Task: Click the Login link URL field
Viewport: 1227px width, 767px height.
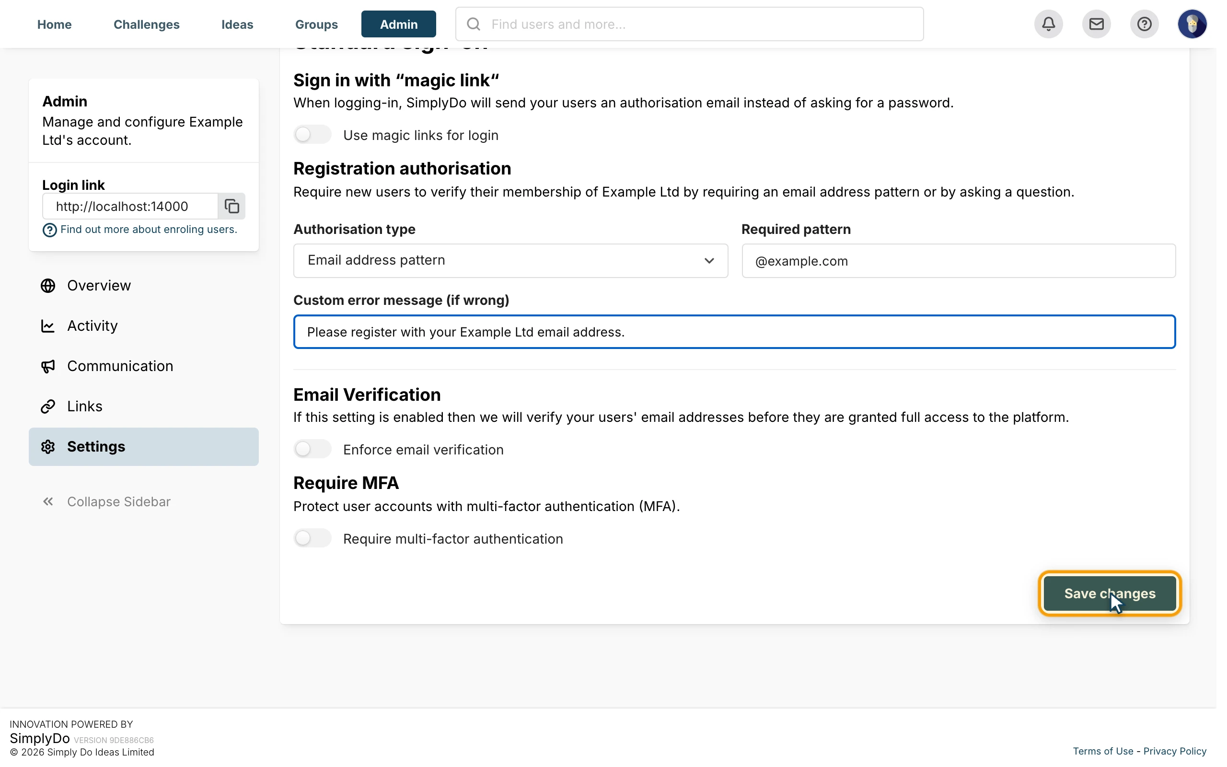Action: pos(130,206)
